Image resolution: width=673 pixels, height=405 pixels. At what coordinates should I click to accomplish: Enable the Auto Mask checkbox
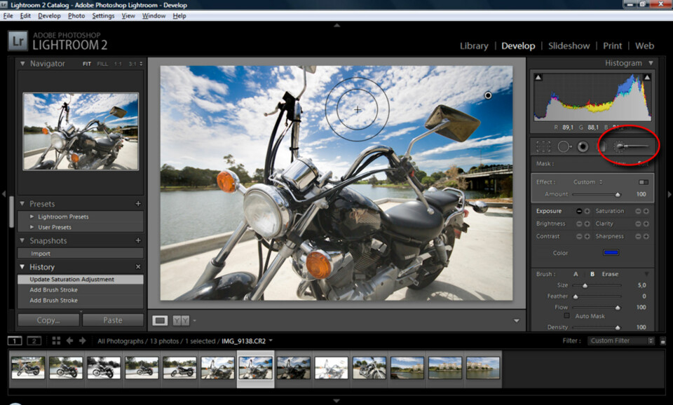point(566,316)
